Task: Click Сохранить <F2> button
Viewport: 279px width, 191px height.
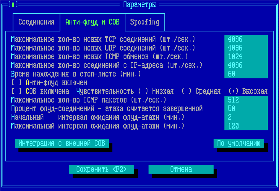Action: [101, 169]
